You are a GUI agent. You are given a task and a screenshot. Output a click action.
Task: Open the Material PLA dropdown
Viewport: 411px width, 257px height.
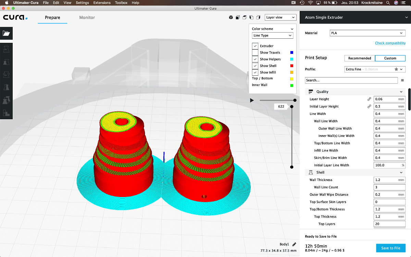coord(368,33)
